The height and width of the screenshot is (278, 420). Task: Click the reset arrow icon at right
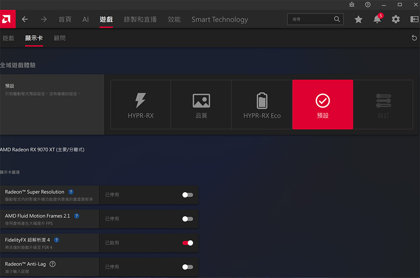click(x=414, y=38)
